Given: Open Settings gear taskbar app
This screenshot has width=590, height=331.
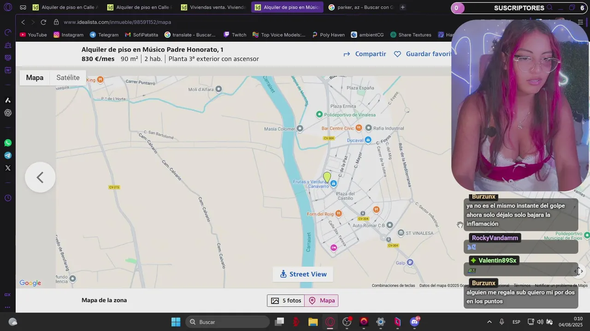Looking at the screenshot, I should 381,322.
